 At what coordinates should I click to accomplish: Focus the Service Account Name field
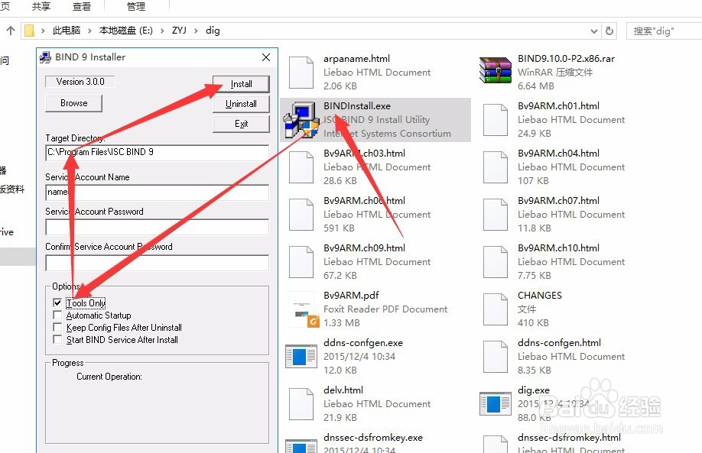[157, 193]
